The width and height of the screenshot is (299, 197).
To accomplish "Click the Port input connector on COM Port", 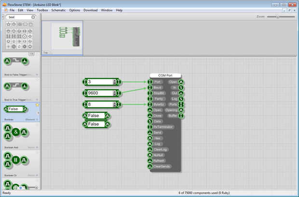I will coord(150,82).
